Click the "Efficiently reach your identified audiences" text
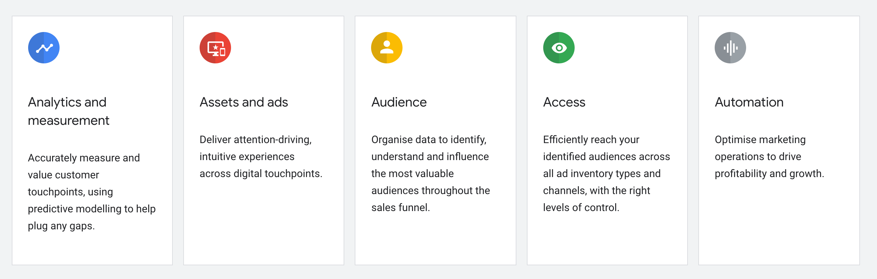This screenshot has height=279, width=877. pos(606,174)
